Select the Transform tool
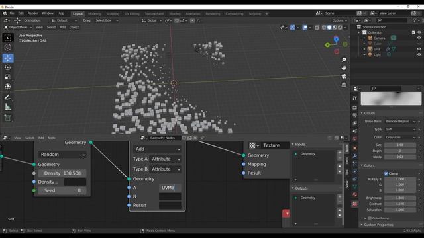The image size is (424, 238). [8, 87]
